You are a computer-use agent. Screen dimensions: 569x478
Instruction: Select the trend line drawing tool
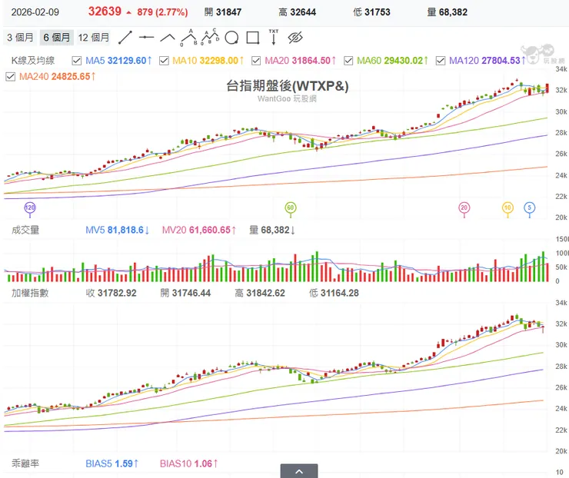point(125,38)
